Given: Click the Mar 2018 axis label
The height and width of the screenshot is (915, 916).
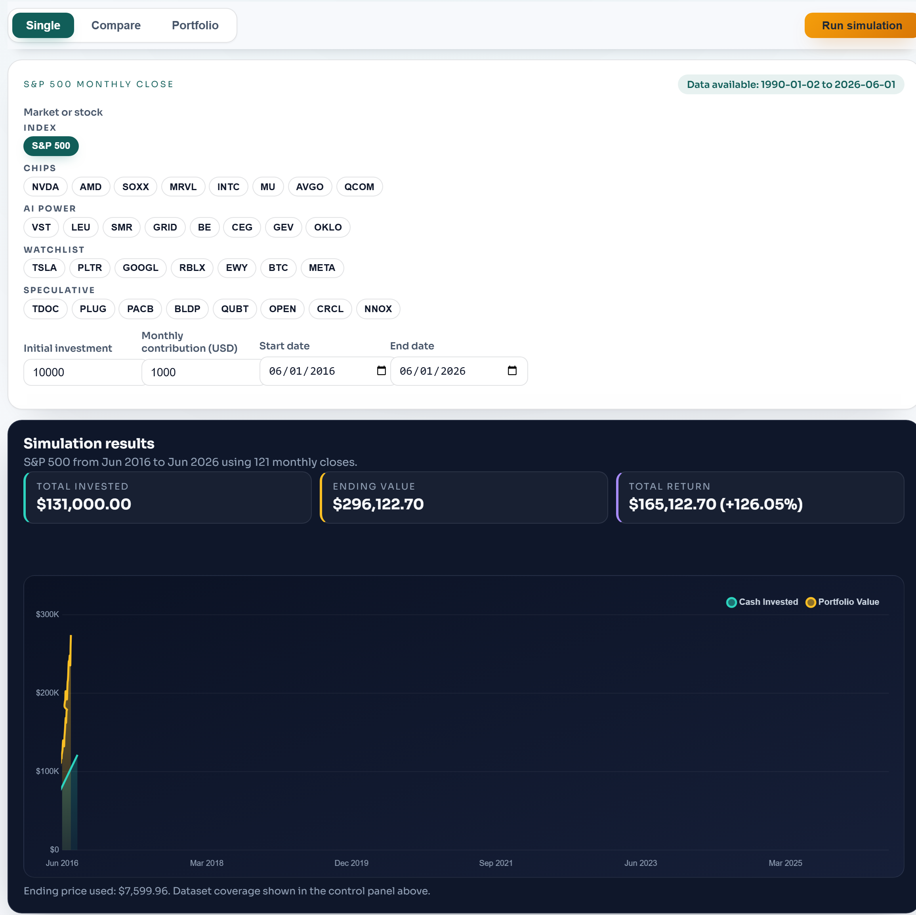Looking at the screenshot, I should pyautogui.click(x=207, y=863).
